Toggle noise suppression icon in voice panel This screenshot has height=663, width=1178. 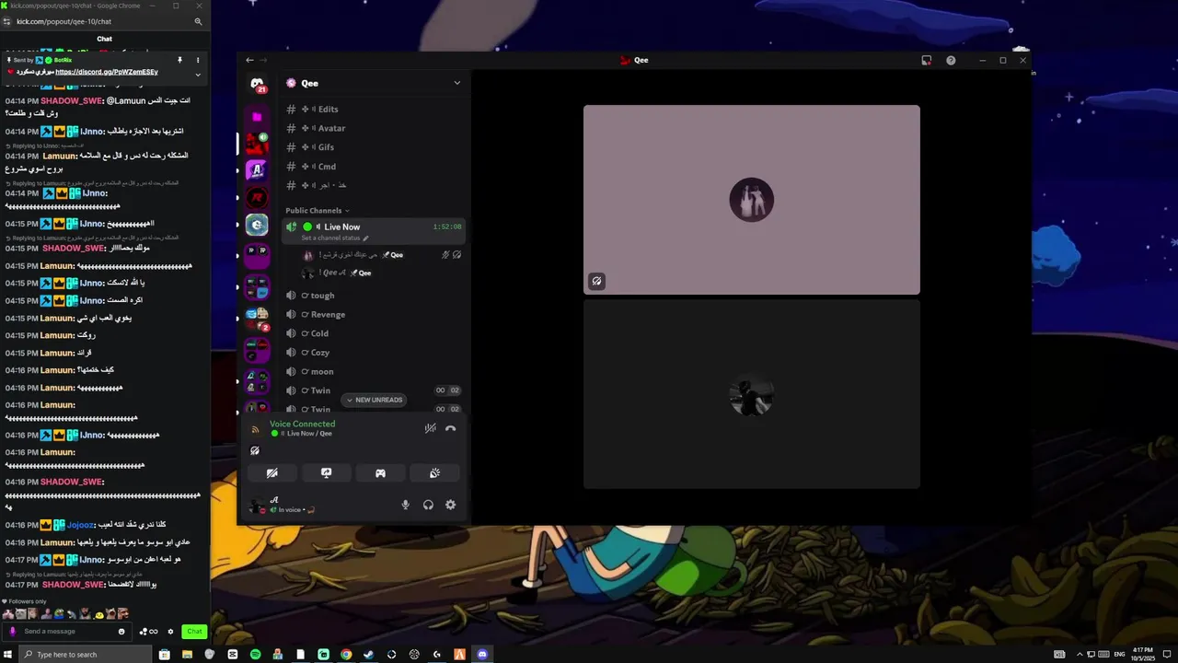tap(430, 428)
